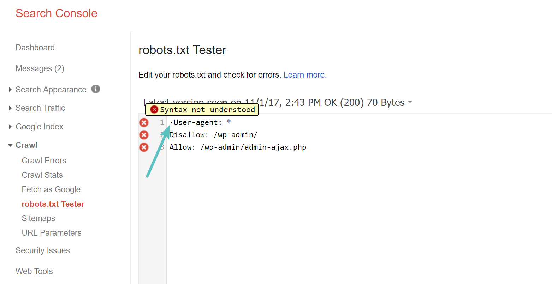This screenshot has width=552, height=284.
Task: Click the Search Console logo
Action: pyautogui.click(x=56, y=13)
